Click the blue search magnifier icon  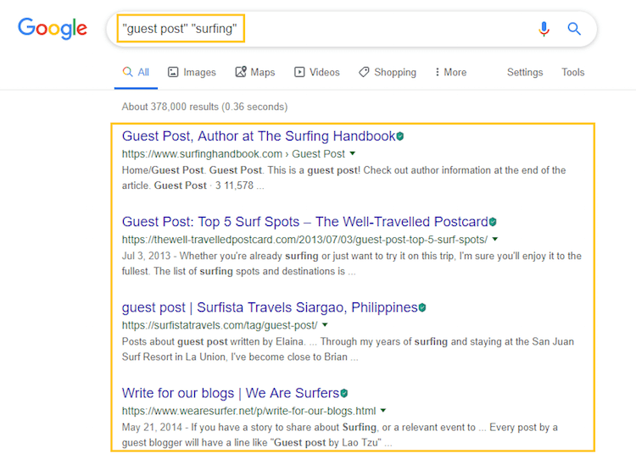(574, 29)
